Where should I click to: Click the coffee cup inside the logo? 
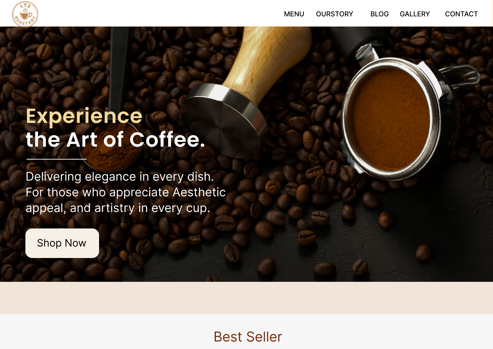26,14
